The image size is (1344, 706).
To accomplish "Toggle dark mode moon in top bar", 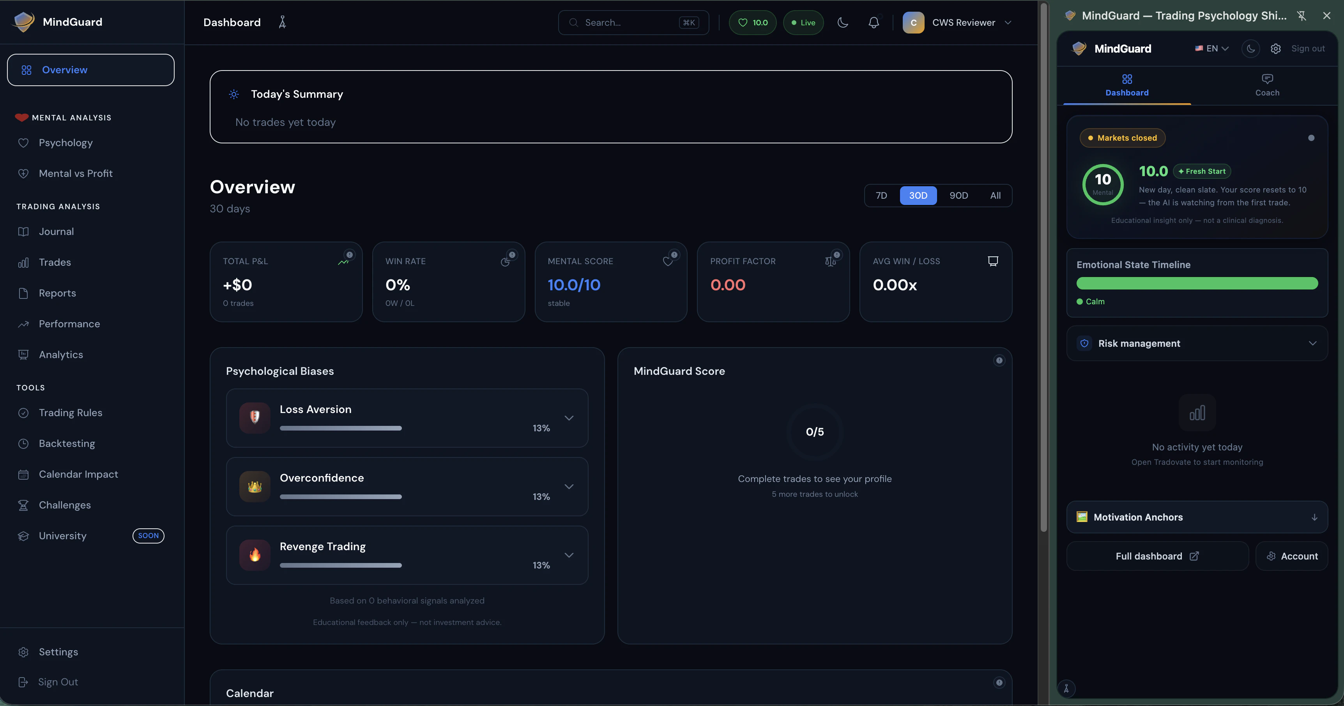I will [x=843, y=23].
